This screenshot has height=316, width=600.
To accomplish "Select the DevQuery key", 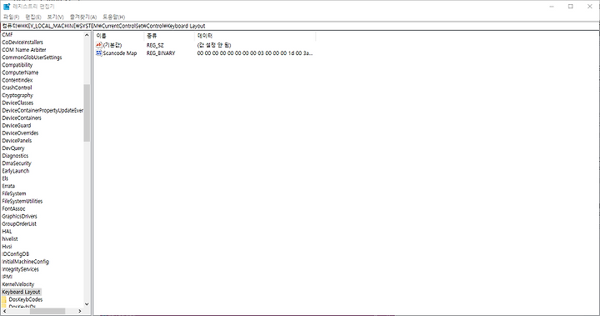I will [x=13, y=148].
